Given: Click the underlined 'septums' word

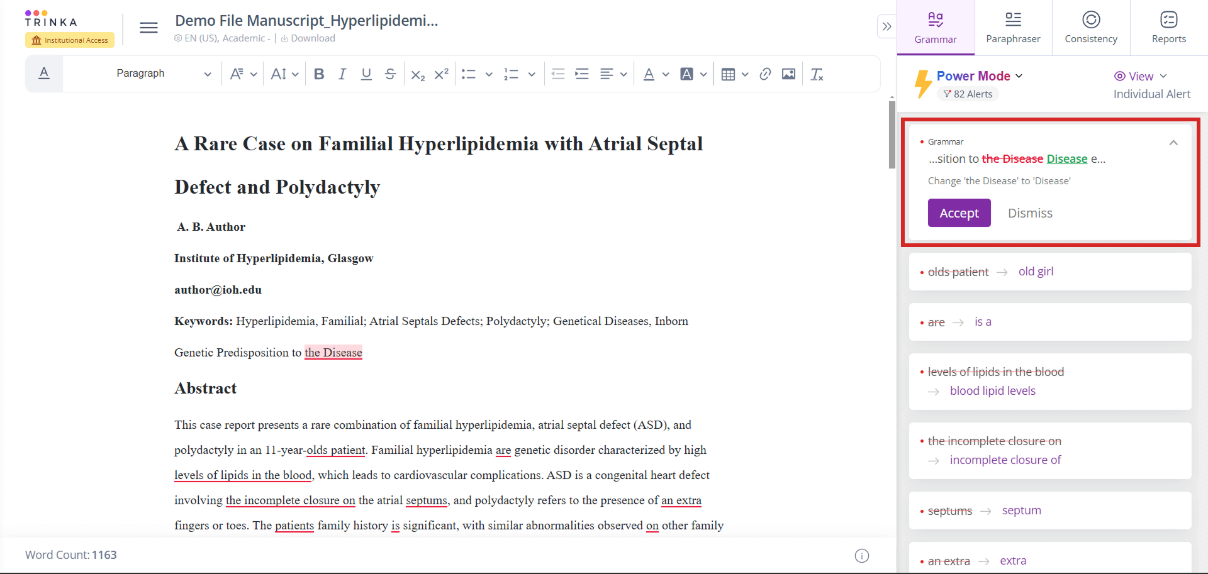Looking at the screenshot, I should click(x=427, y=500).
